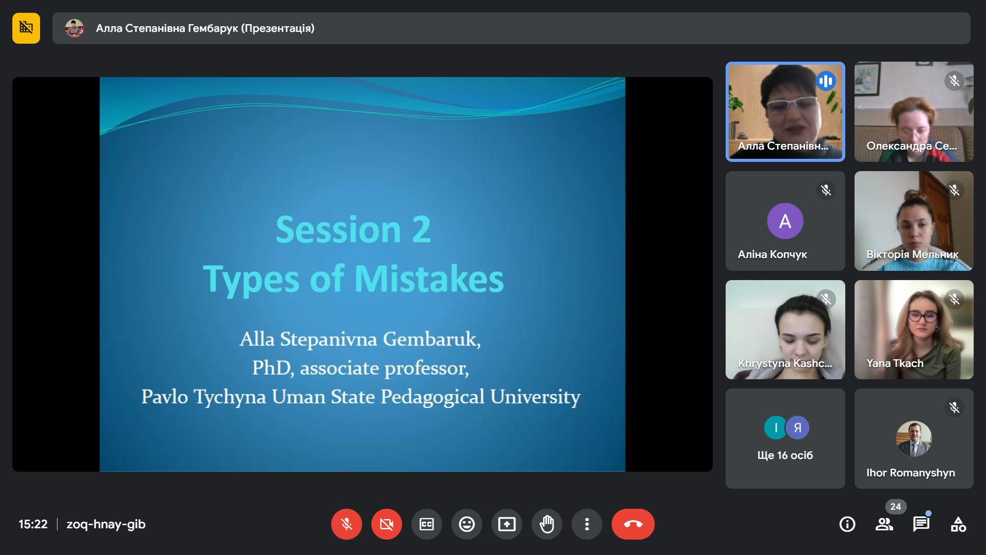Turn on the camera button
The height and width of the screenshot is (555, 986).
[x=387, y=524]
